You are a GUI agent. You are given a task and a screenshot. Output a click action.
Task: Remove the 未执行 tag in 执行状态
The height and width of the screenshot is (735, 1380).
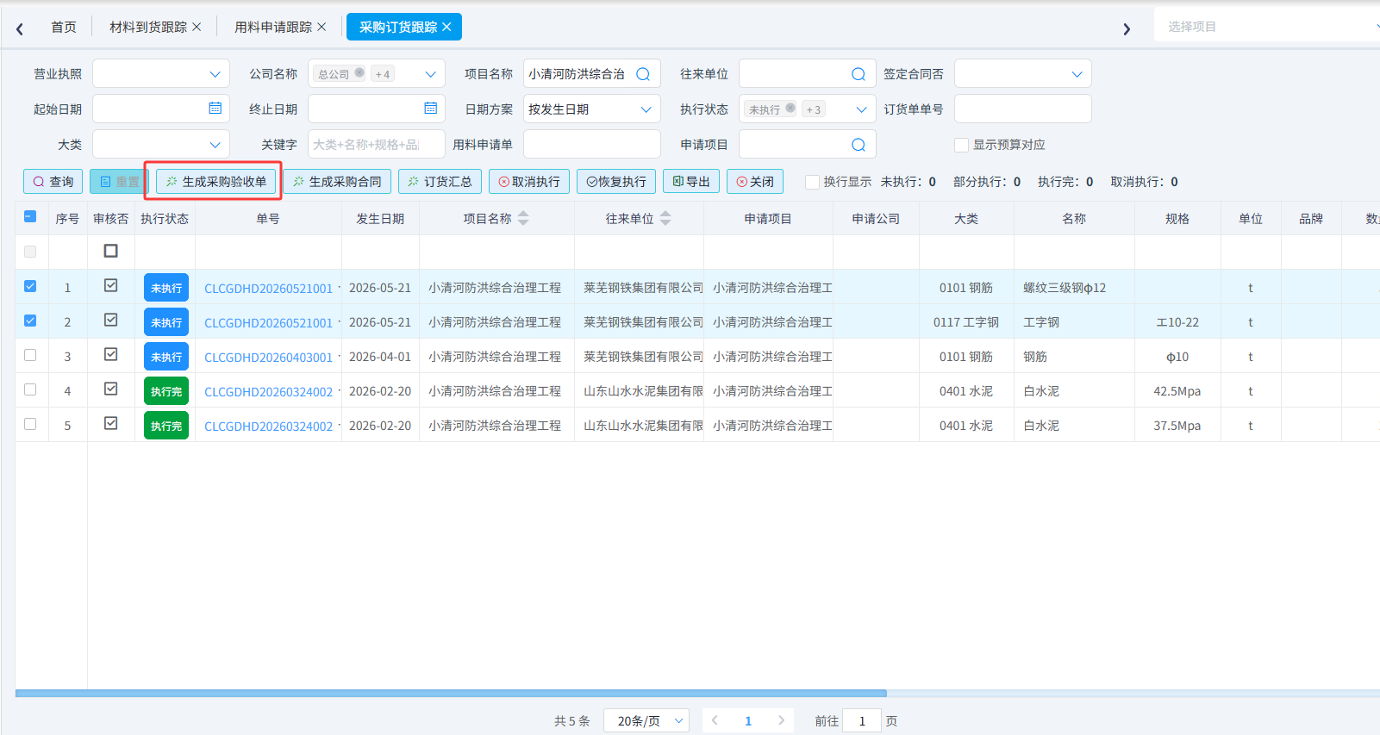pyautogui.click(x=790, y=109)
